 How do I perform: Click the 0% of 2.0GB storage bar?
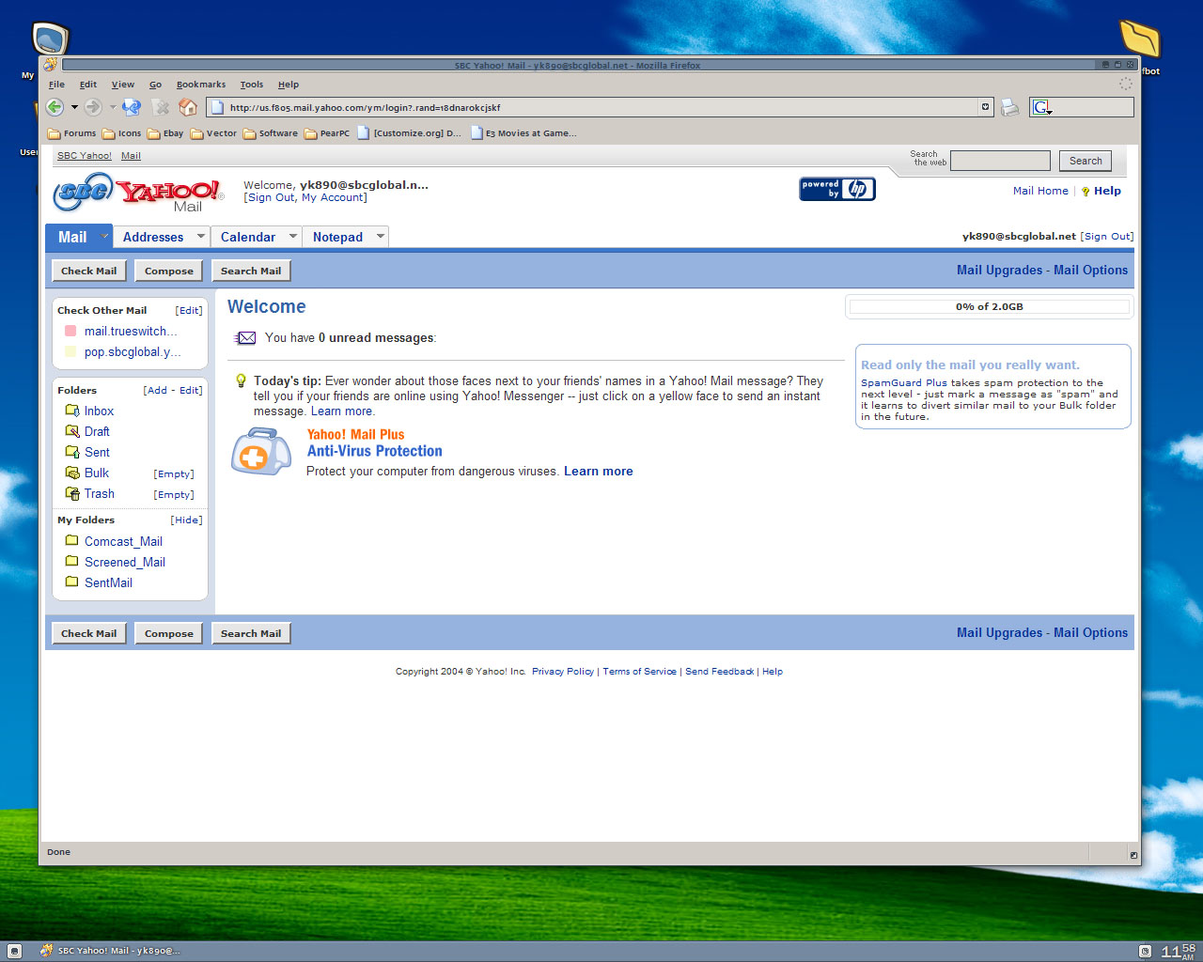tap(989, 307)
